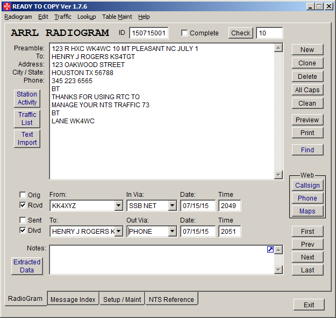Check the Sent checkbox
Viewport: 336px width, 318px height.
pos(23,220)
